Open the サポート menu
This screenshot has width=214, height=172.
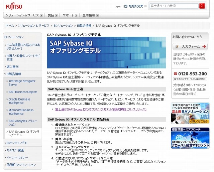pyautogui.click(x=68, y=15)
